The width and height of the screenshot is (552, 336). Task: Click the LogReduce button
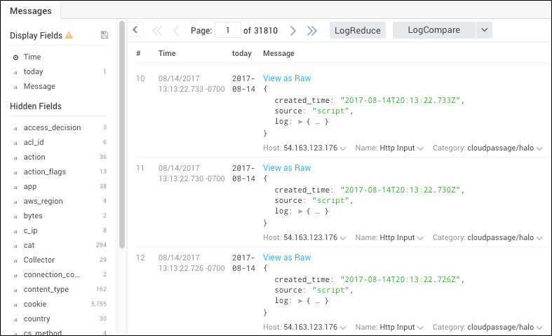click(x=358, y=30)
